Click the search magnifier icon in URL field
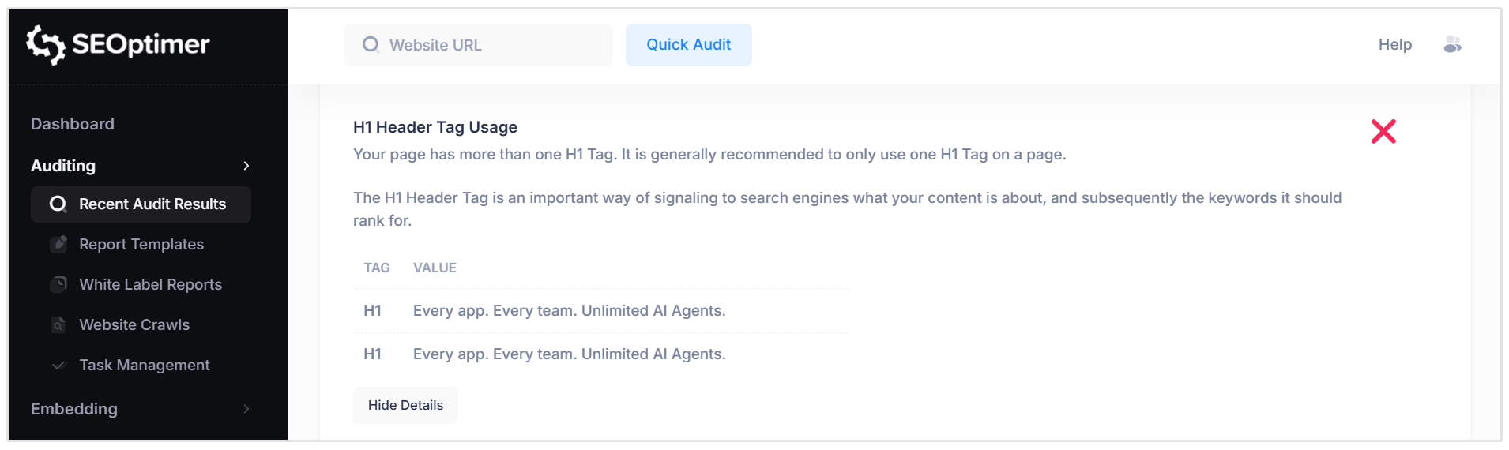 coord(371,45)
